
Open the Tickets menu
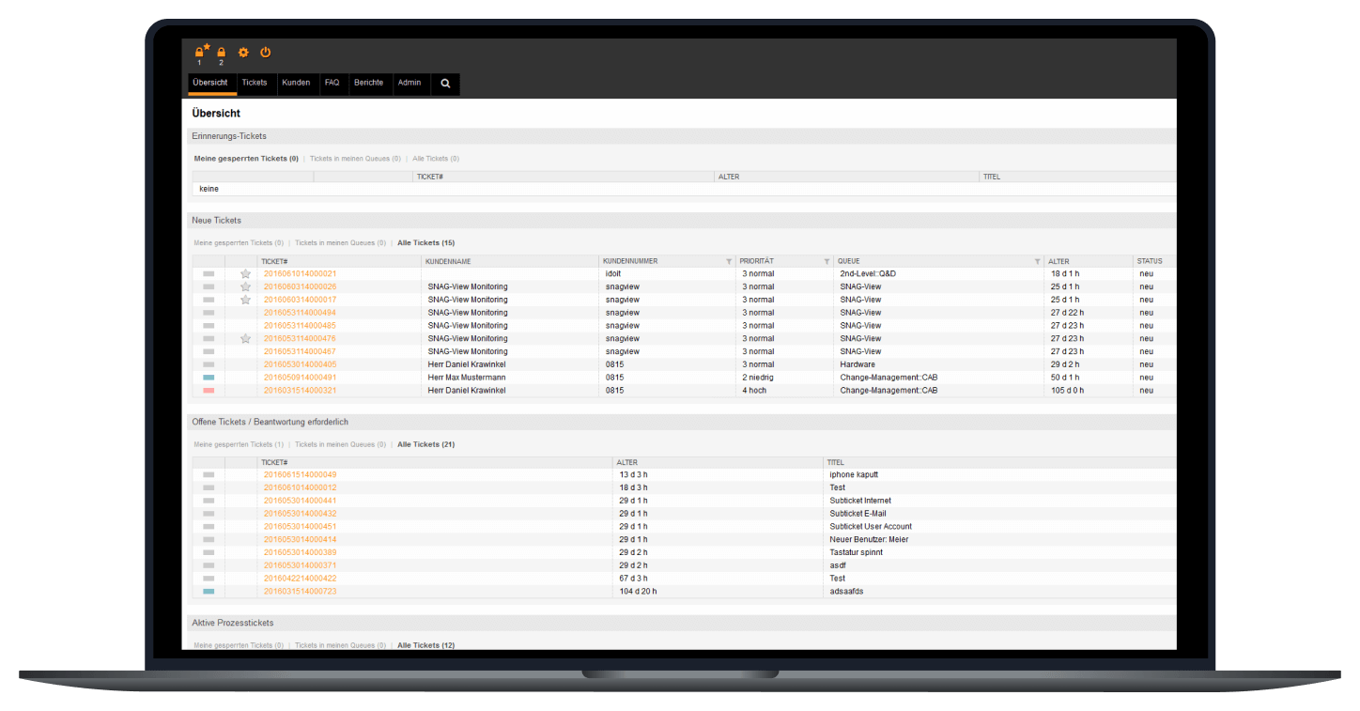255,83
